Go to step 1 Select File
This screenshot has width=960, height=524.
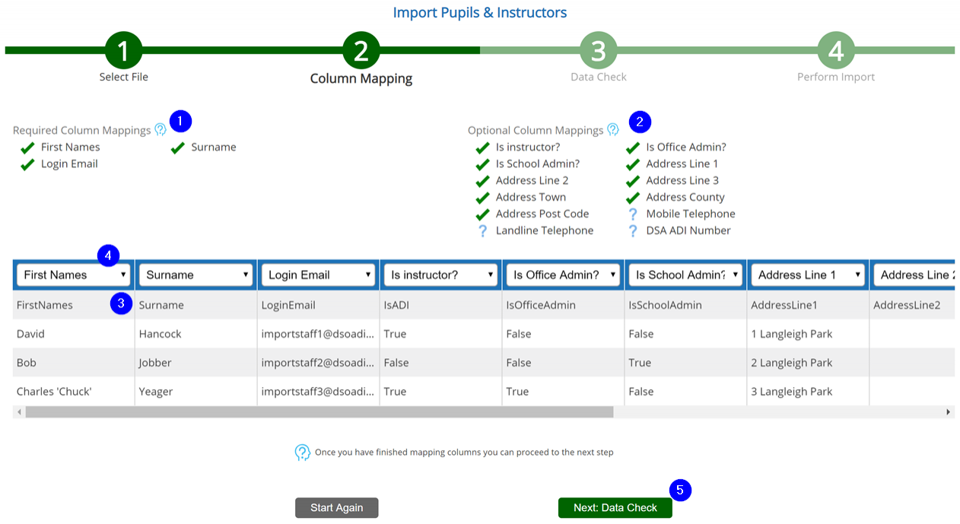pyautogui.click(x=124, y=51)
